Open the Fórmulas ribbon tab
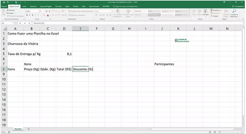Viewport: 246px width, 134px height. 58,6
